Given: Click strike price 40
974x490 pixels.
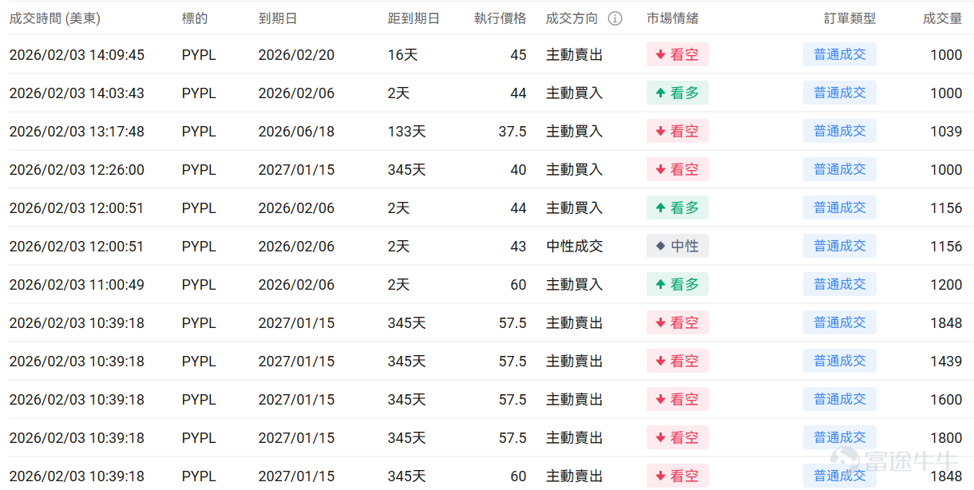Looking at the screenshot, I should [518, 170].
